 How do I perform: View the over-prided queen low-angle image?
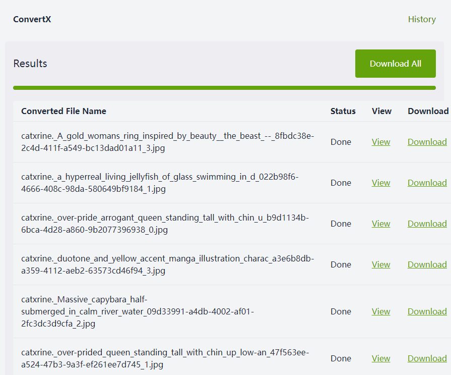coord(381,358)
